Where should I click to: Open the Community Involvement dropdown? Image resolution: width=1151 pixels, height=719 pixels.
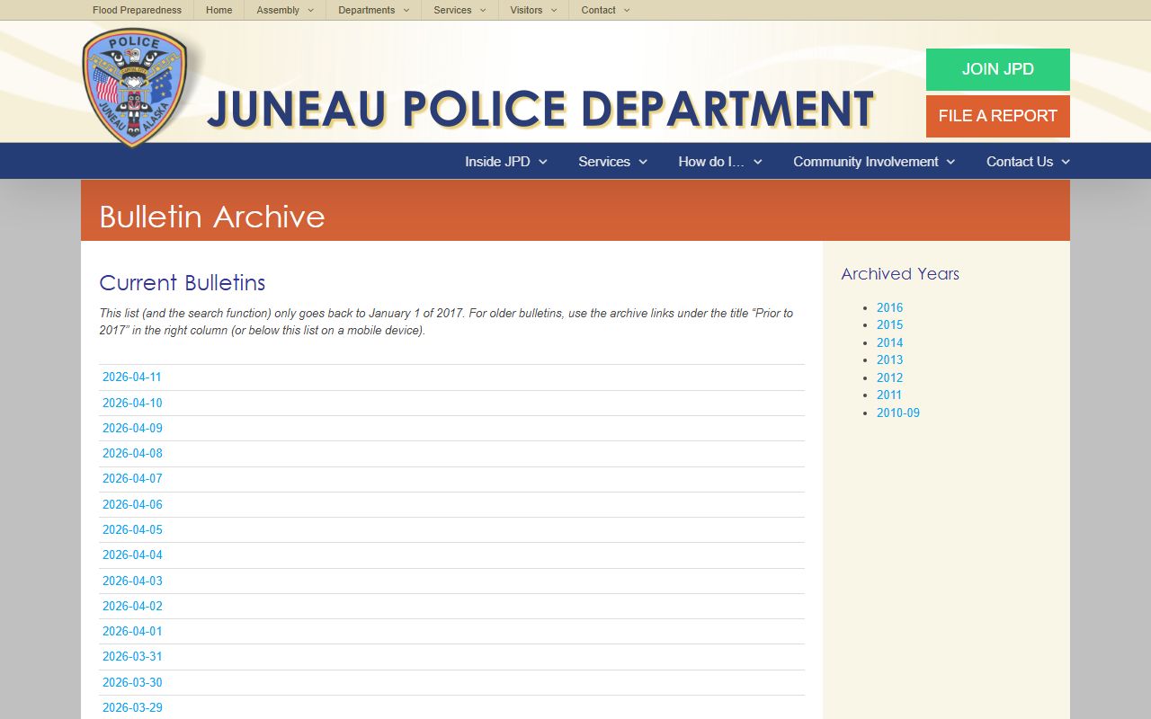(x=874, y=162)
